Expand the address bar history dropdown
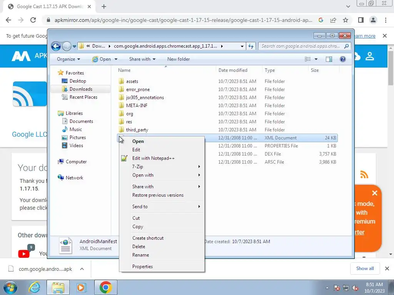 click(x=242, y=46)
